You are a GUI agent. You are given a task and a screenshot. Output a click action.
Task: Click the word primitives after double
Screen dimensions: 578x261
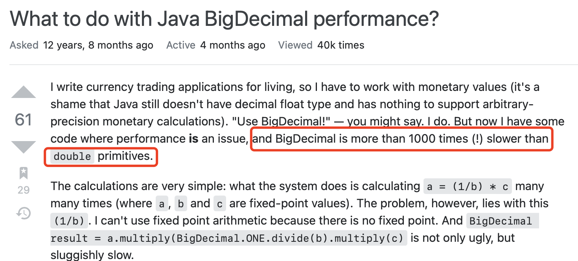coord(125,156)
